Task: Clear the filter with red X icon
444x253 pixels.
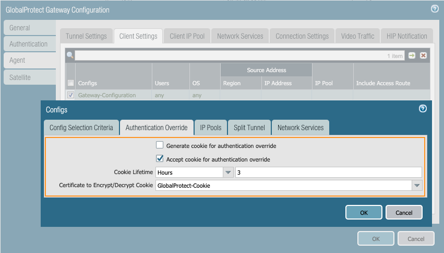Action: pos(423,55)
